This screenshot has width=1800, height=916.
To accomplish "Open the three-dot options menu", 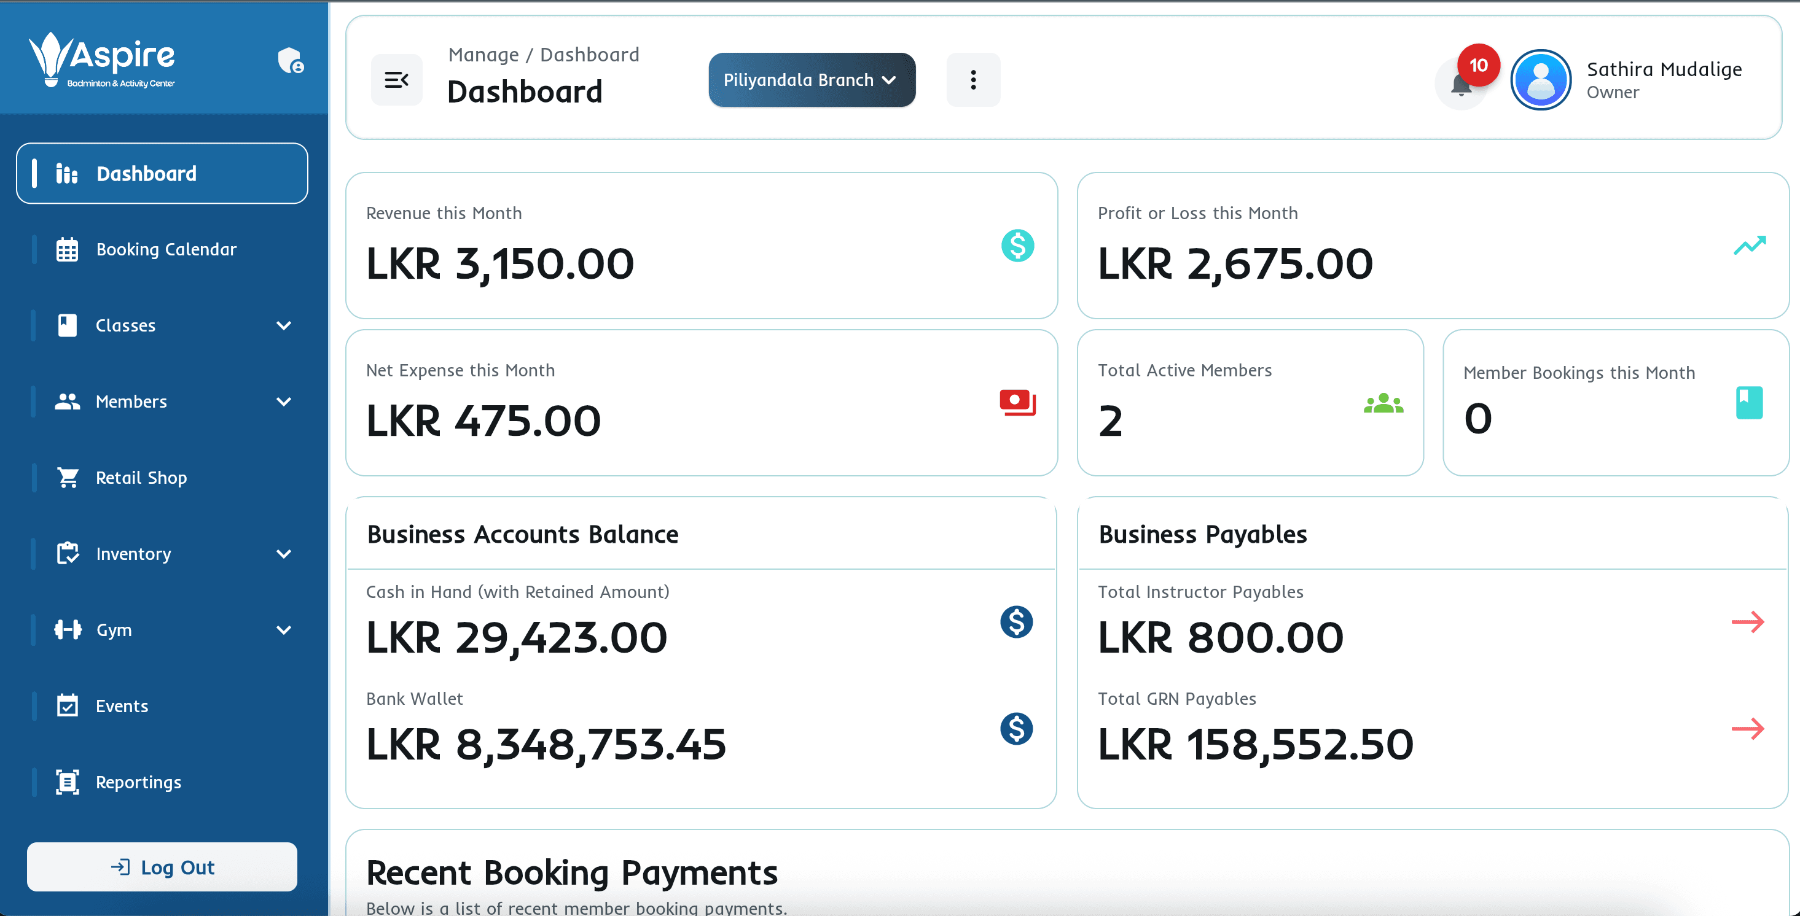I will click(972, 80).
